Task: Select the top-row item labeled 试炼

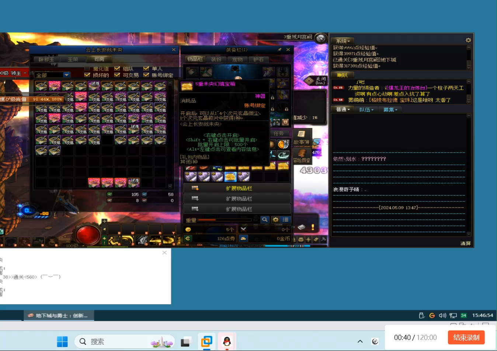Action: pos(94,86)
